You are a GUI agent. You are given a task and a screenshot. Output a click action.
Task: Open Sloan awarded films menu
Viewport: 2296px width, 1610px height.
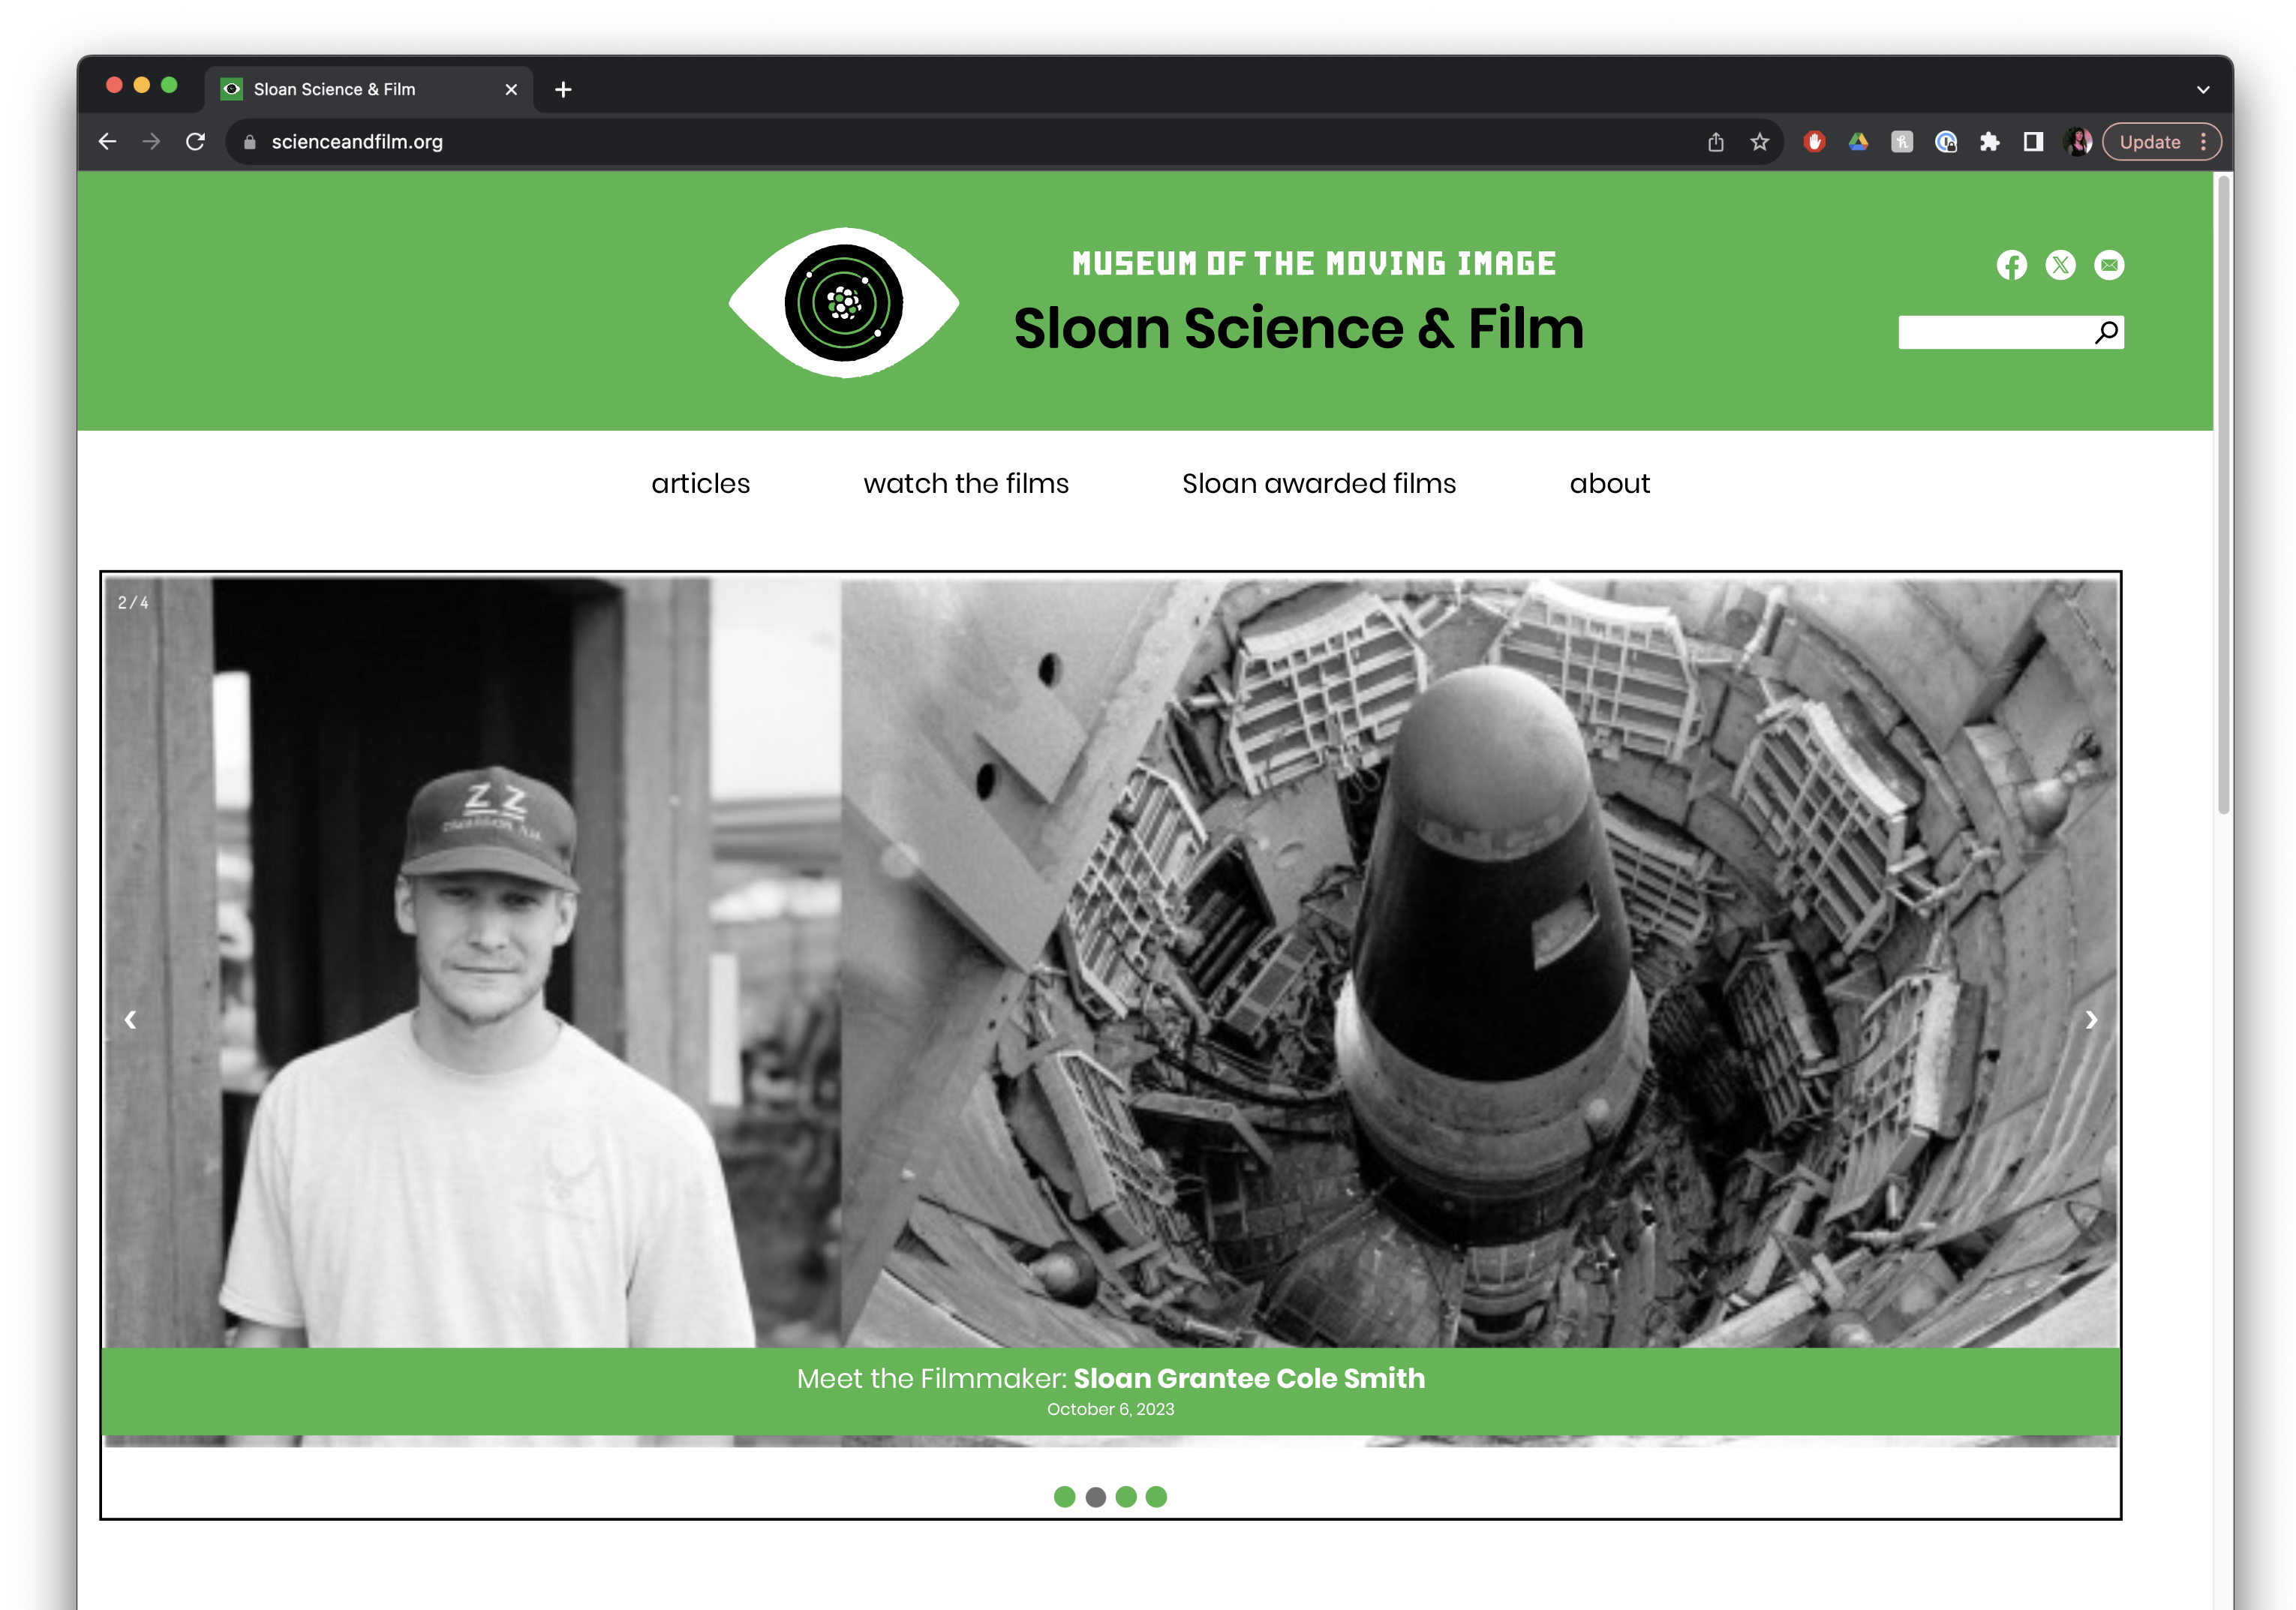tap(1318, 484)
